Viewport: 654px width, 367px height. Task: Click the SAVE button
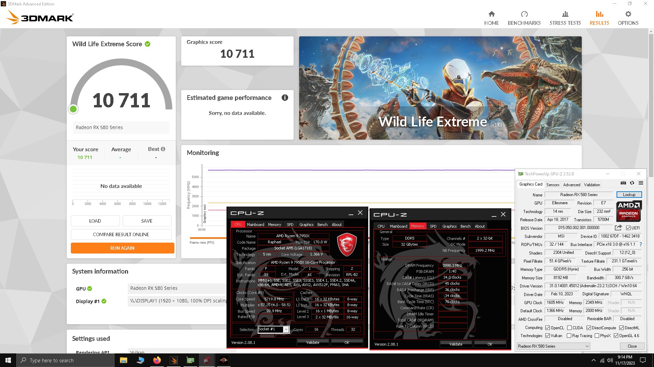[x=147, y=221]
